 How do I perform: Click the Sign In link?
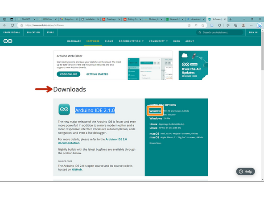click(253, 32)
